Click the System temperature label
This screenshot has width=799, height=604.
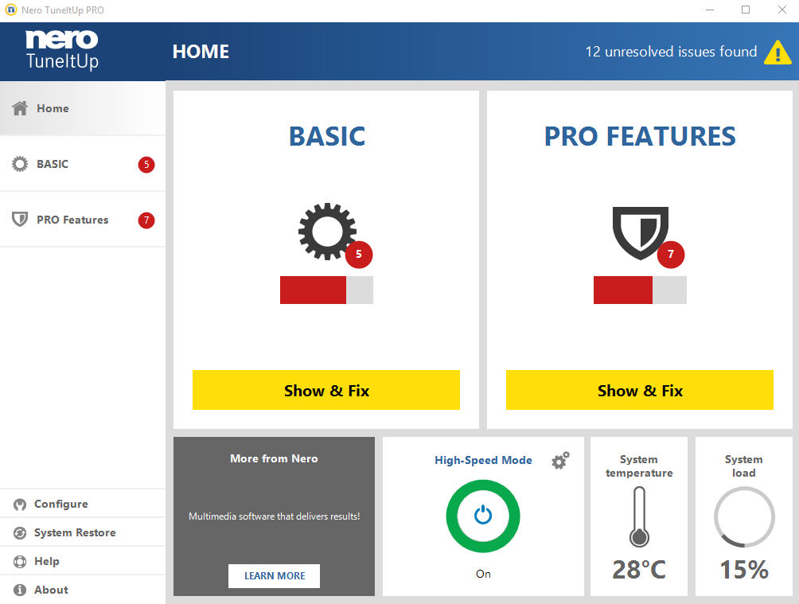639,466
